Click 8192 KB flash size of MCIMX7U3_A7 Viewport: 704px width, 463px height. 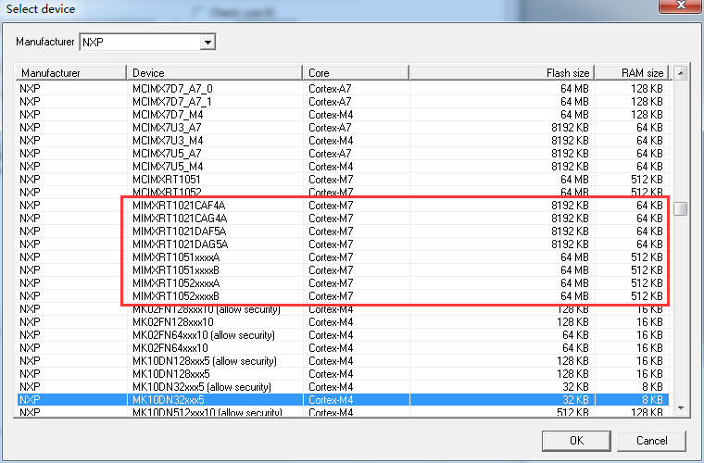(570, 128)
